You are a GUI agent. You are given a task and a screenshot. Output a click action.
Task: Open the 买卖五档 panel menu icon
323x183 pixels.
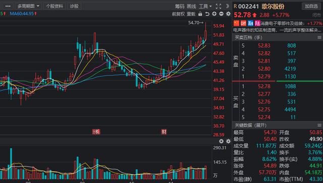pyautogui.click(x=319, y=37)
